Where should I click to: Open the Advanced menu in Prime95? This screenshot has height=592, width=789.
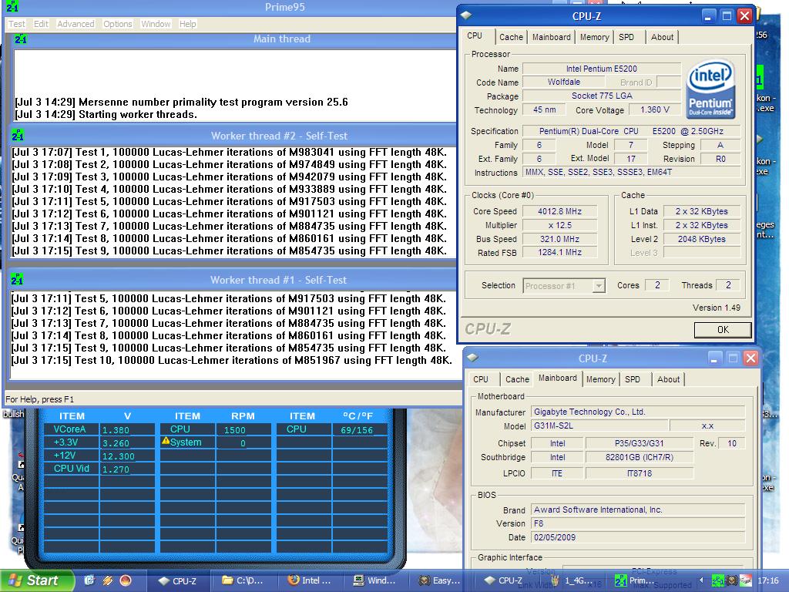76,24
